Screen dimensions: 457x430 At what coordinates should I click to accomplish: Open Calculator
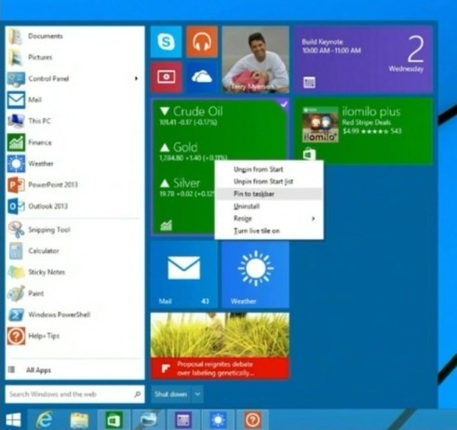(x=74, y=251)
